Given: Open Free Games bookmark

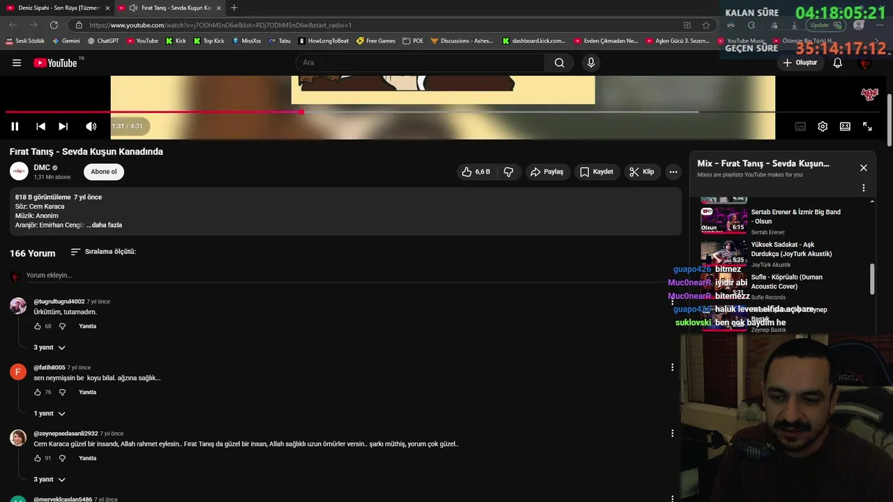Looking at the screenshot, I should [x=376, y=41].
